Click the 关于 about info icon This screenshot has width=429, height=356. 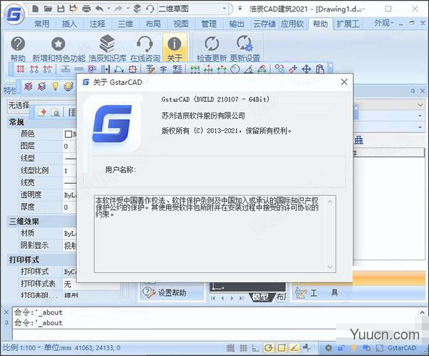(x=174, y=44)
